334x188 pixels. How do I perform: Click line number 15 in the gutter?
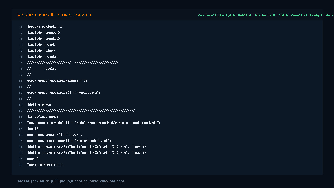(20, 111)
